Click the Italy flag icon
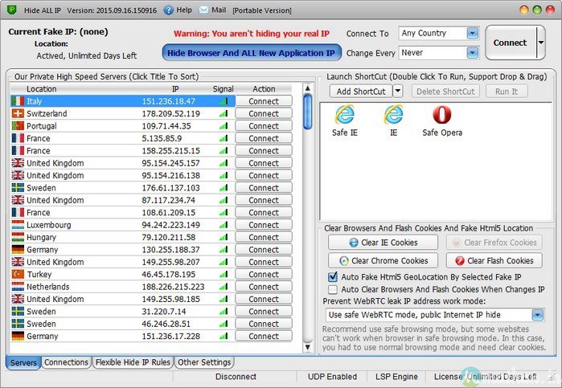 tap(18, 101)
